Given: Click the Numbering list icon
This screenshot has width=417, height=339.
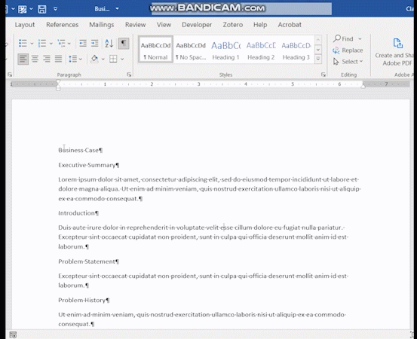Looking at the screenshot, I should pyautogui.click(x=42, y=43).
